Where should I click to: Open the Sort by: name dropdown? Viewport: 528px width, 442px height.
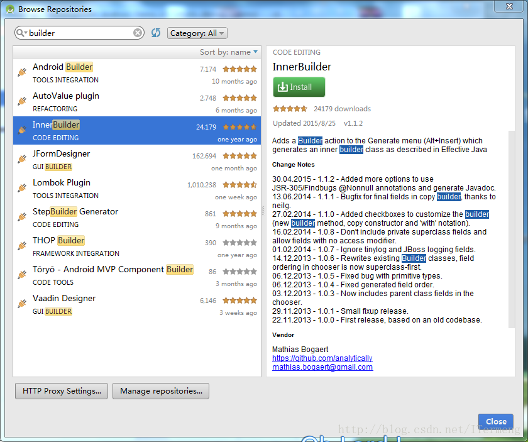[229, 52]
